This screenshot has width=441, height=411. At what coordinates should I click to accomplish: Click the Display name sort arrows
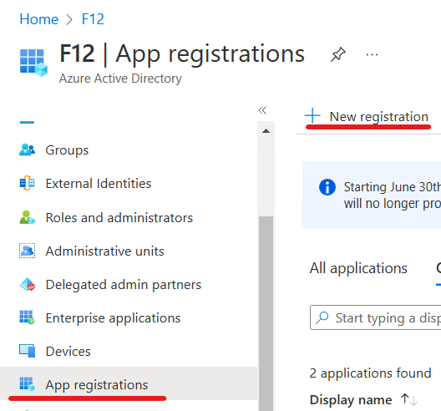pos(409,400)
